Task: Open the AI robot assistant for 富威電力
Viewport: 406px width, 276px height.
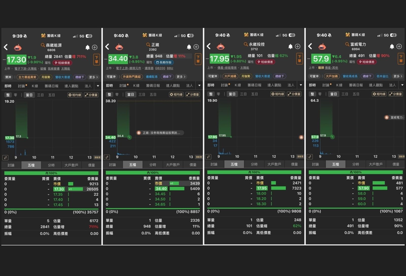Action: pos(322,46)
